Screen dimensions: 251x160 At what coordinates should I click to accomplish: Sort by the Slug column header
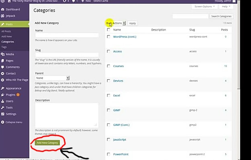[192, 30]
